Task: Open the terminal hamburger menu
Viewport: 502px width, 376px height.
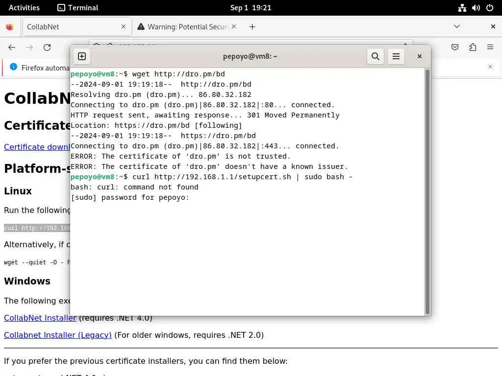Action: coord(396,56)
